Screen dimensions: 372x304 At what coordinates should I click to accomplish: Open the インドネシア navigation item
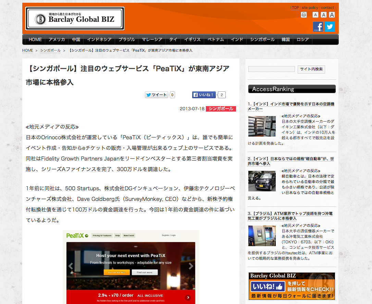[99, 39]
